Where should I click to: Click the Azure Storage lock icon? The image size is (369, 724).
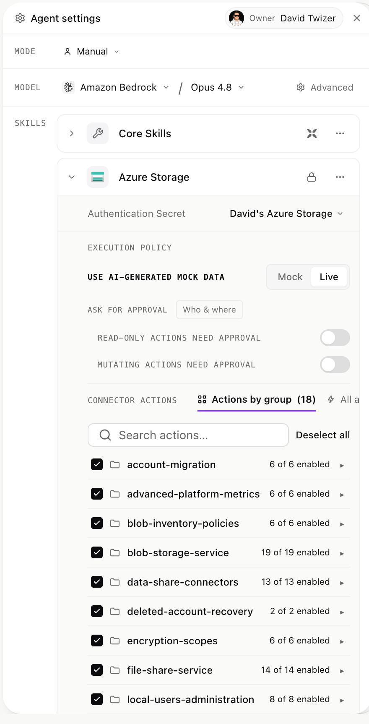[312, 177]
